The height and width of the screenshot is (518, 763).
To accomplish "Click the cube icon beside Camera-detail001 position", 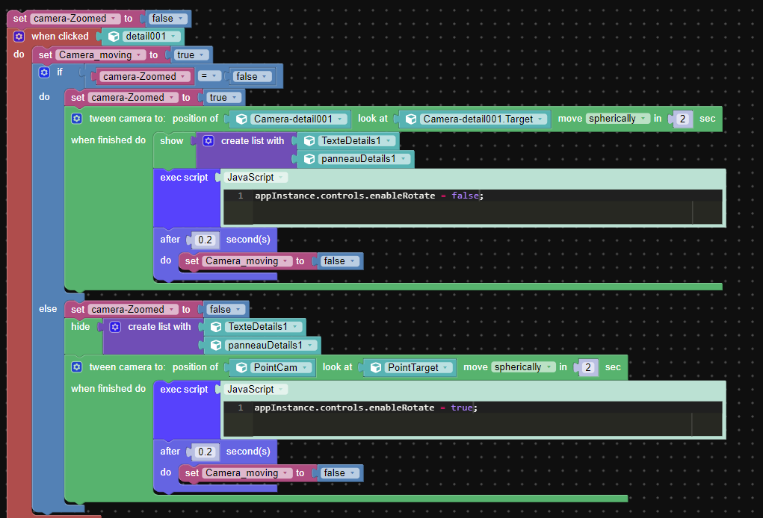I will (x=241, y=119).
